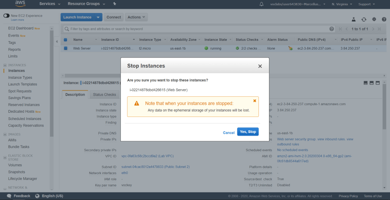This screenshot has width=390, height=200.
Task: Click the alarm icon in Web Server row
Action: pos(290,48)
